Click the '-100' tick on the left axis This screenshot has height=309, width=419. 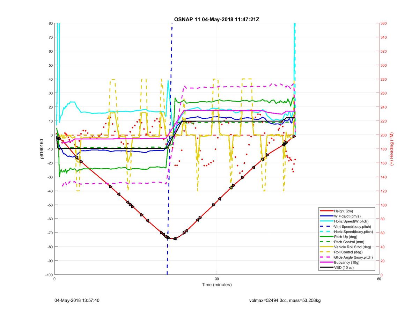pos(49,275)
